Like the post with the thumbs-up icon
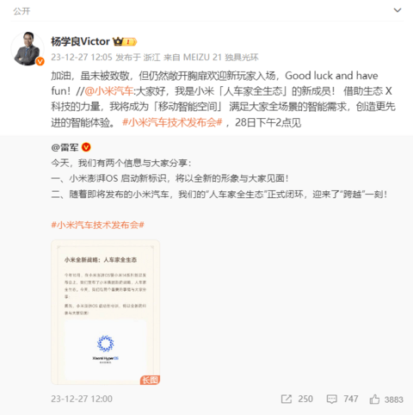 374,400
